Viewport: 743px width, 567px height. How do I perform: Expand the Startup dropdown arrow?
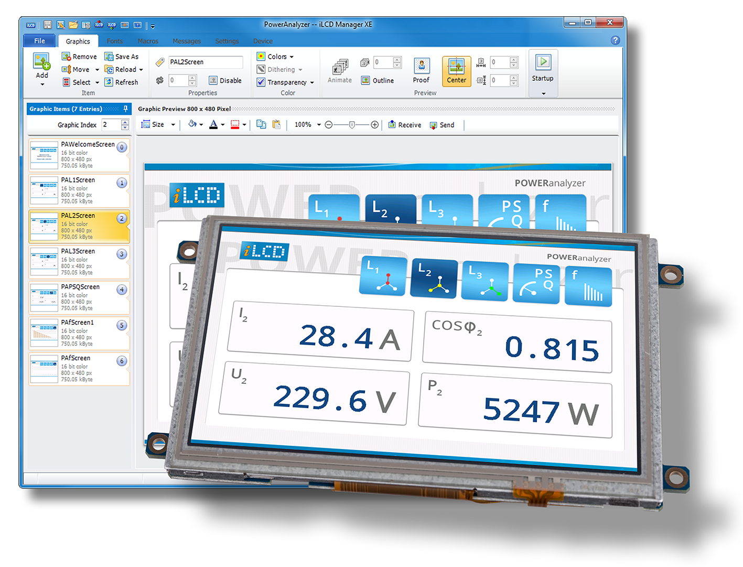[x=543, y=93]
